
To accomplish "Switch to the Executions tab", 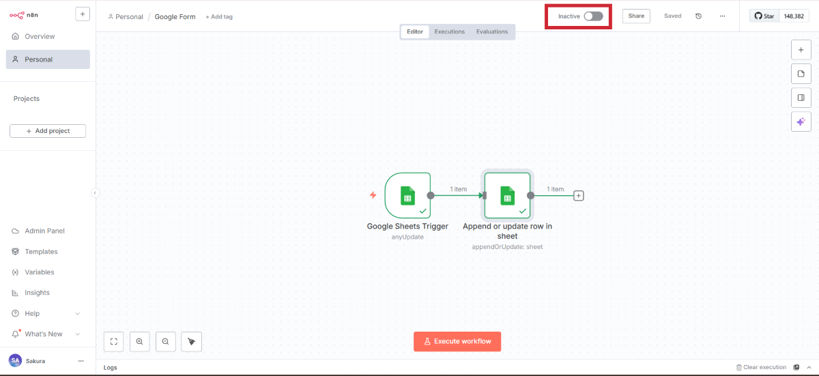I will [x=450, y=31].
